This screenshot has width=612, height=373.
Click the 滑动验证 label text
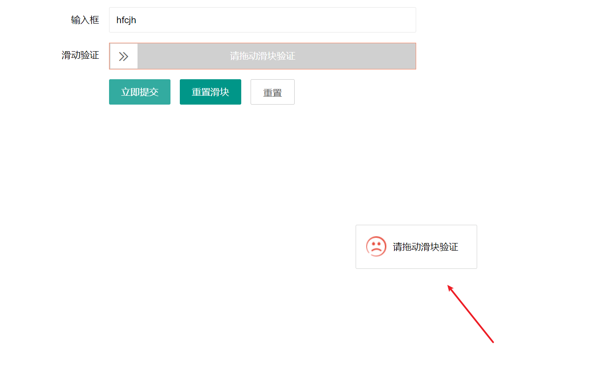click(x=80, y=56)
